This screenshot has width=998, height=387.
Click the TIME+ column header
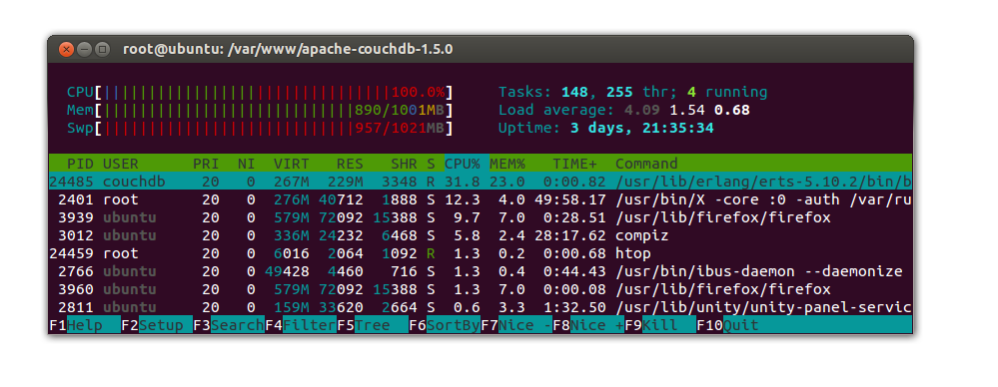pyautogui.click(x=574, y=164)
